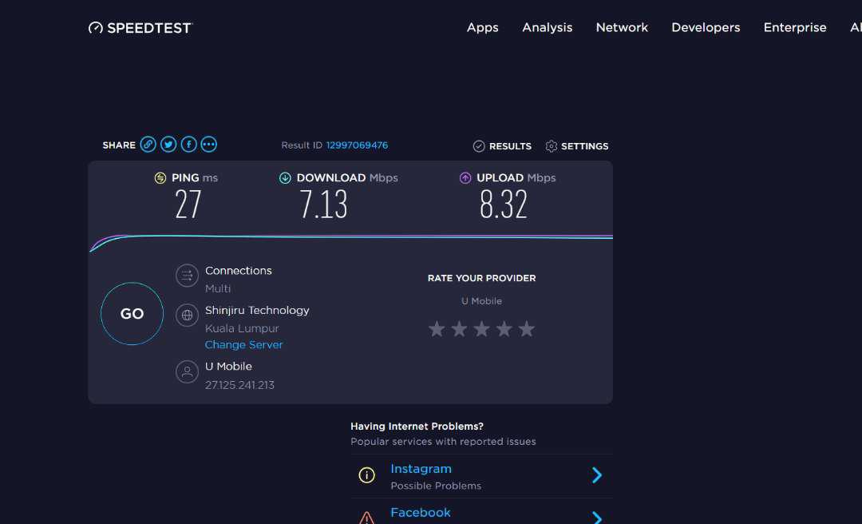Click the Kuala Lumpur server location

(242, 328)
